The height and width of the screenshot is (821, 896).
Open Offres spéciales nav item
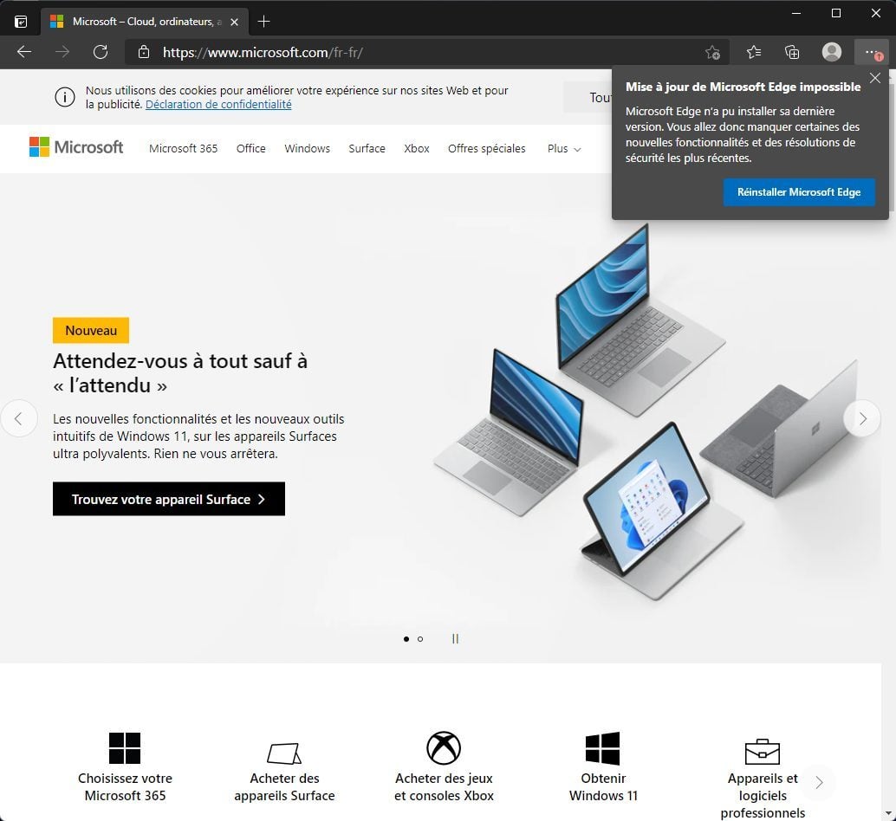pos(487,148)
